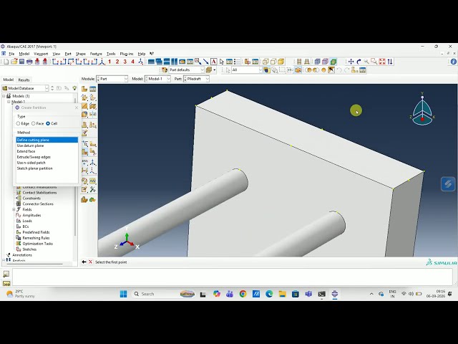
Task: Select 'Extrude/Sweep edges' method
Action: click(47, 157)
